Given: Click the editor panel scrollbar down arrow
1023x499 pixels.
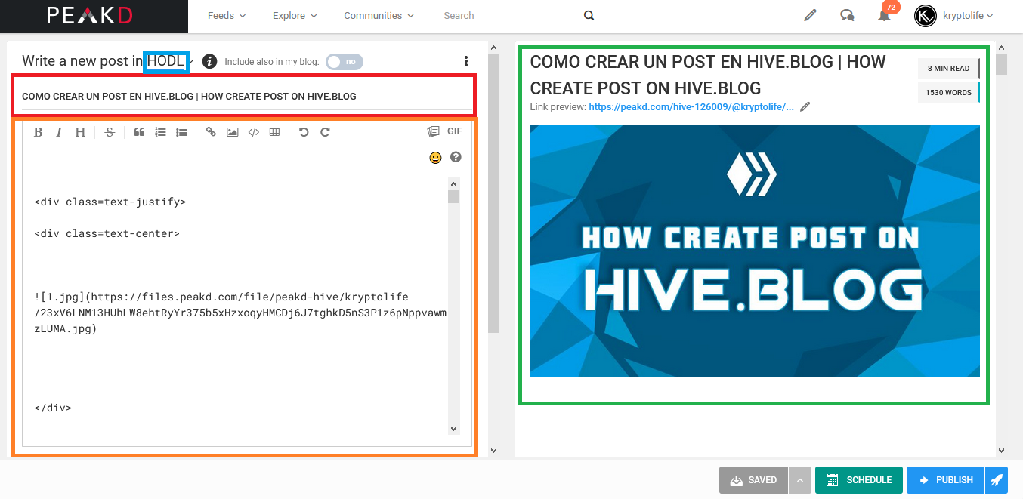Looking at the screenshot, I should pyautogui.click(x=493, y=451).
